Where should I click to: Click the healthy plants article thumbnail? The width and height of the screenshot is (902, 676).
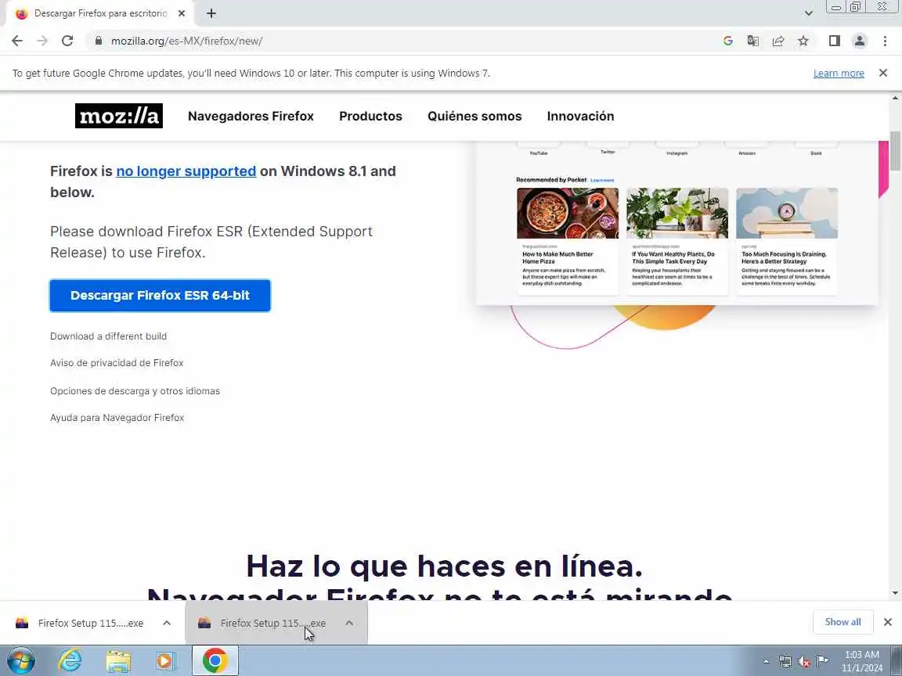coord(677,214)
